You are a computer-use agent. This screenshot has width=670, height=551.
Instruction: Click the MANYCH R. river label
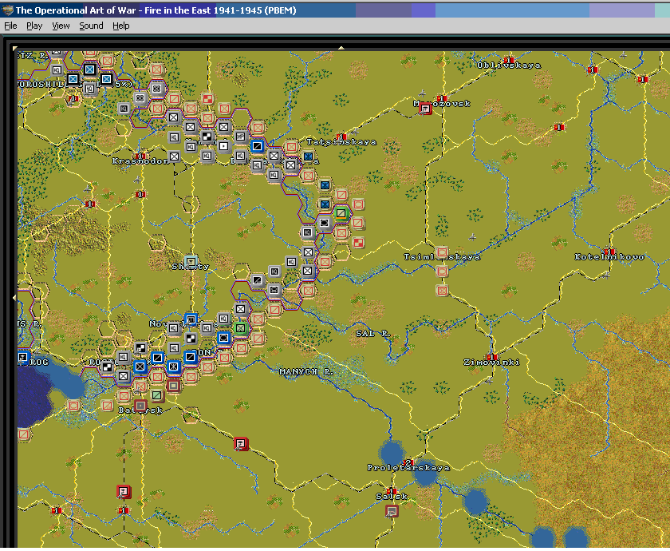coord(305,372)
